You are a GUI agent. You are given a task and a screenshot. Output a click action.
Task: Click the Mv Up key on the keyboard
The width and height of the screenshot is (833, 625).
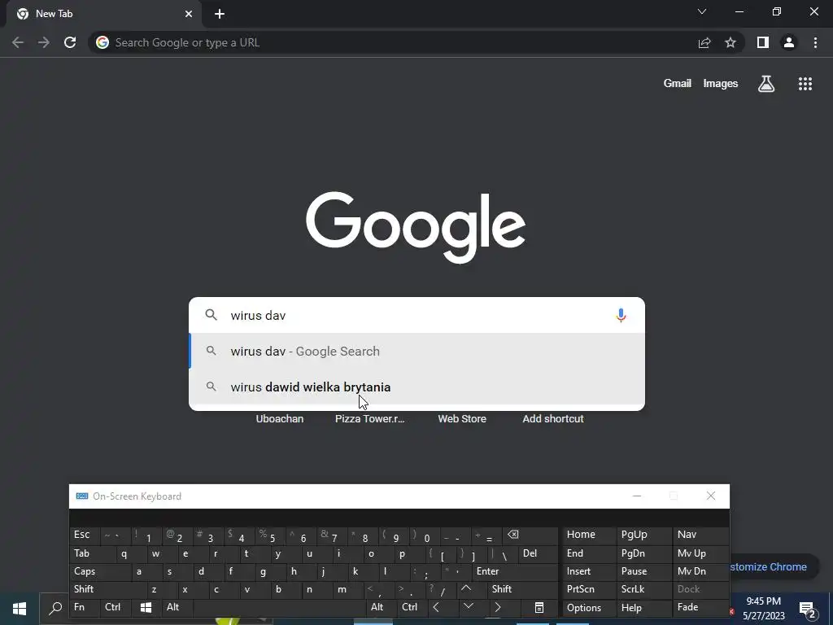[x=700, y=553]
